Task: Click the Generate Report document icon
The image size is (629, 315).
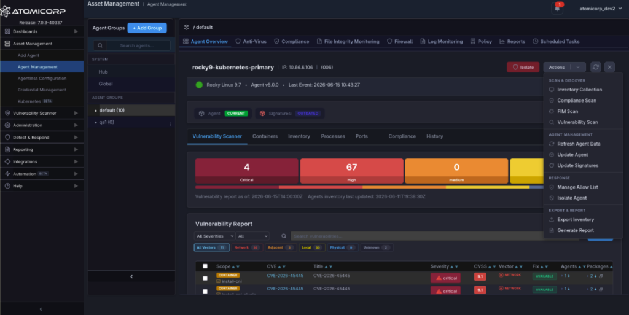Action: tap(552, 230)
